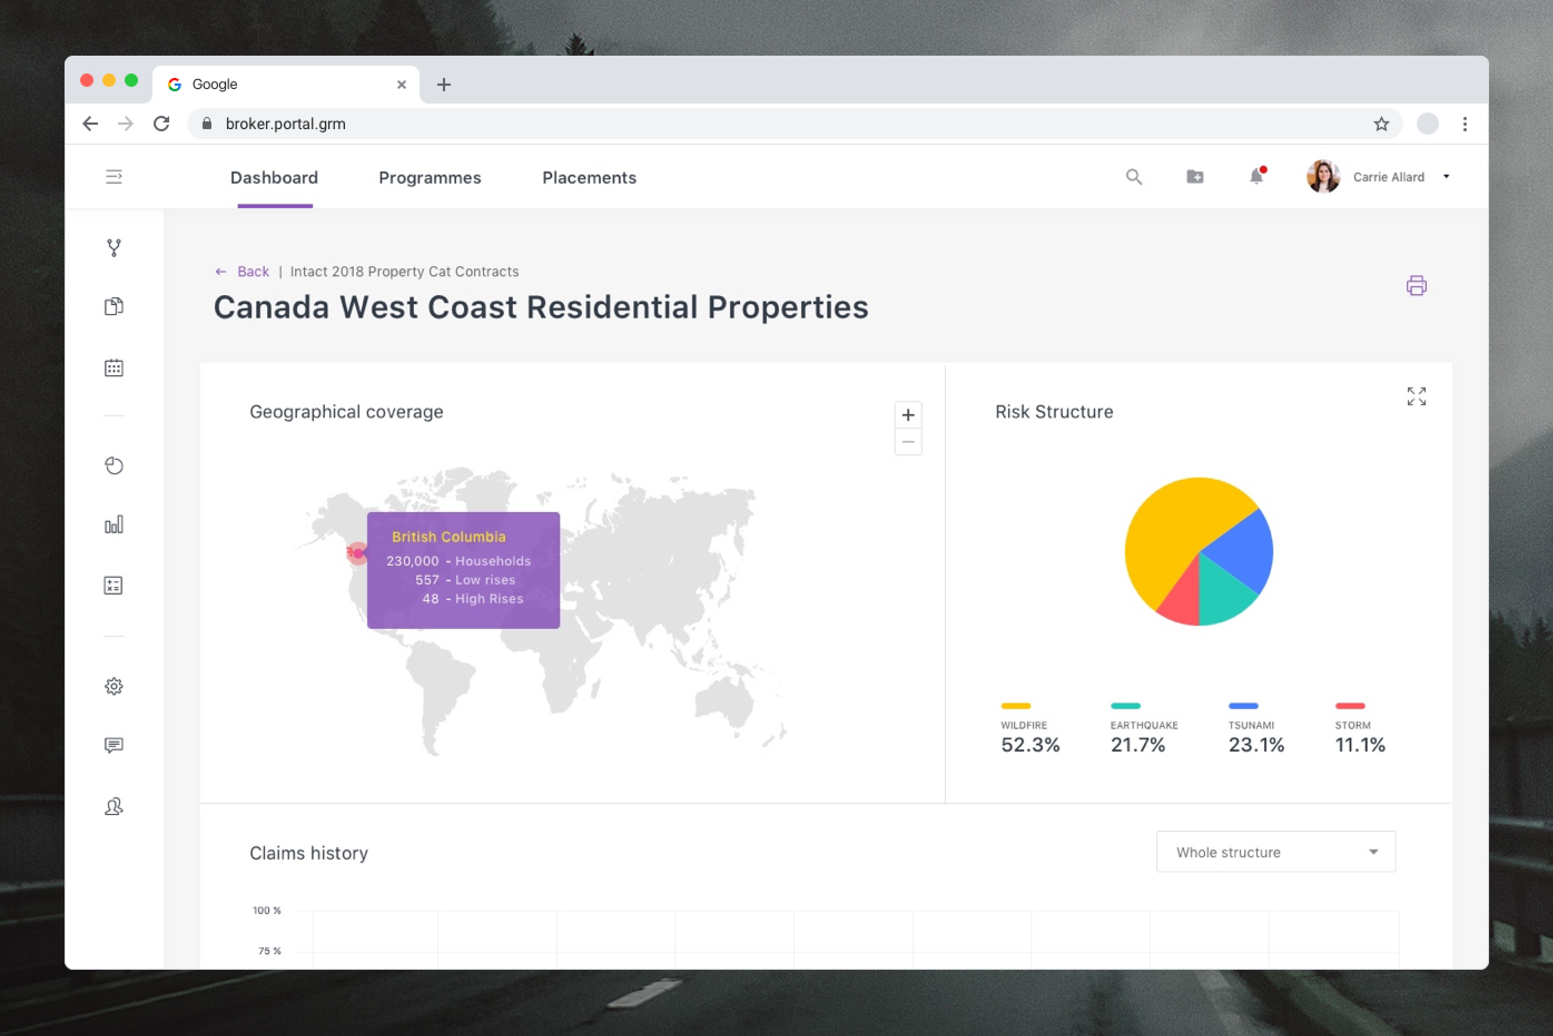1553x1036 pixels.
Task: Switch to the Programmes tab
Action: coord(430,178)
